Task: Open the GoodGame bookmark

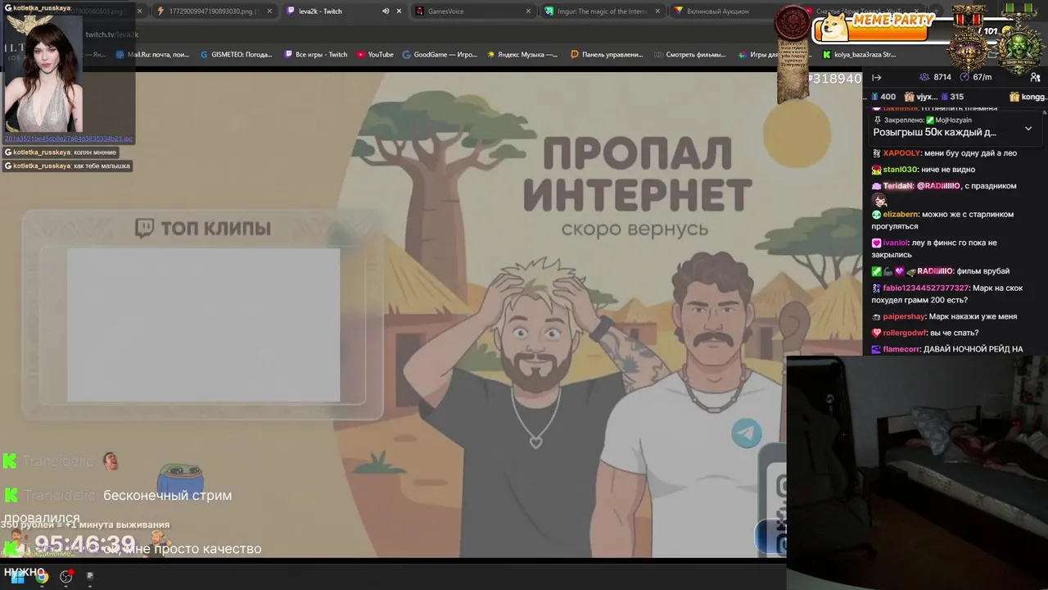Action: 440,55
